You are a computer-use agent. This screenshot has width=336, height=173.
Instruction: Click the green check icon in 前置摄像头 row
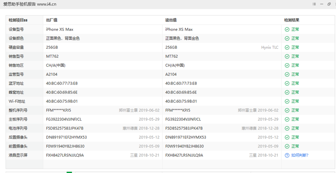287,146
